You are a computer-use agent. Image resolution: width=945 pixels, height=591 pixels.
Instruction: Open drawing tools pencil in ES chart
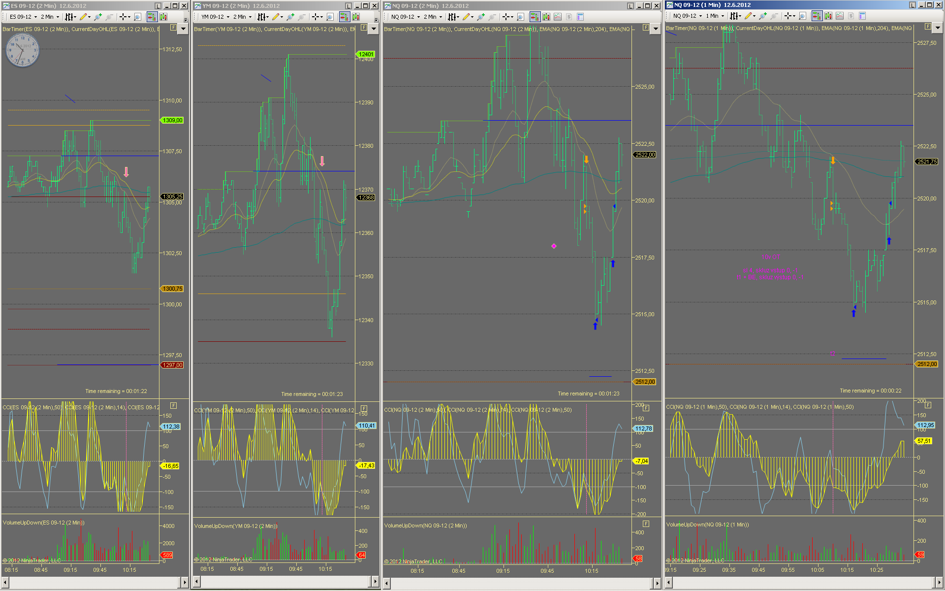(83, 17)
